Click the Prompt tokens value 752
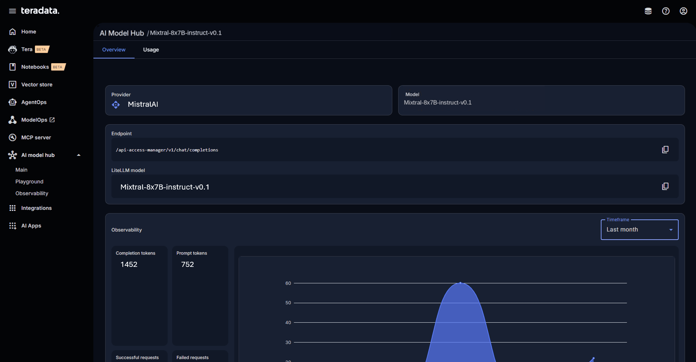Screen dimensions: 696x362 187,265
